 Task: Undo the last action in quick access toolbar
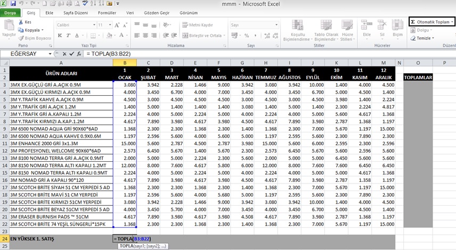(x=21, y=4)
